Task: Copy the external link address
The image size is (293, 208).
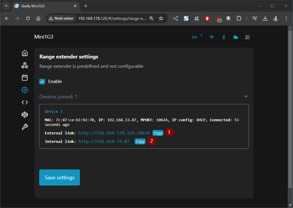Action: [x=158, y=133]
